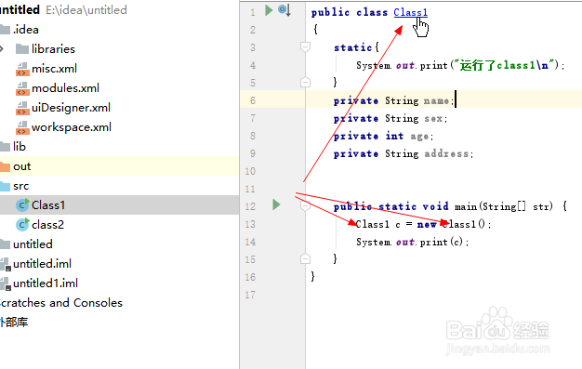
Task: Click the string "运行了class1\n"
Action: point(504,65)
